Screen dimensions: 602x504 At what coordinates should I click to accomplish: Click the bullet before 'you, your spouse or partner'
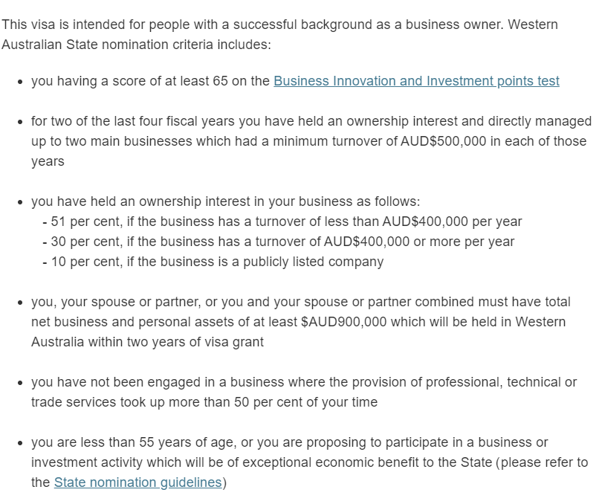(20, 303)
